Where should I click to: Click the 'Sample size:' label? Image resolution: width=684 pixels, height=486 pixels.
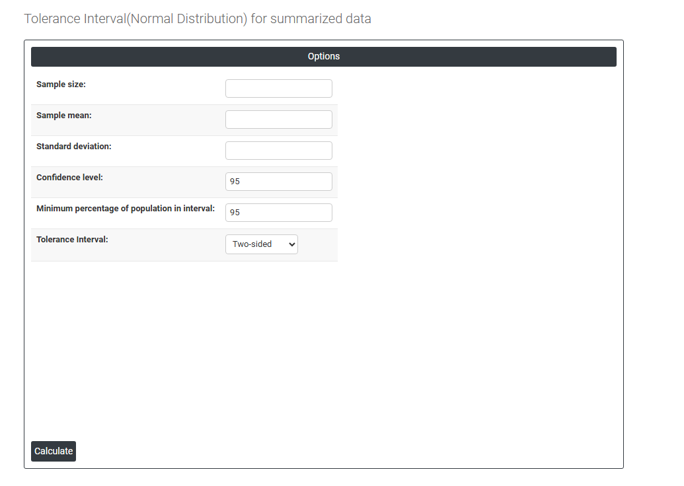click(61, 85)
